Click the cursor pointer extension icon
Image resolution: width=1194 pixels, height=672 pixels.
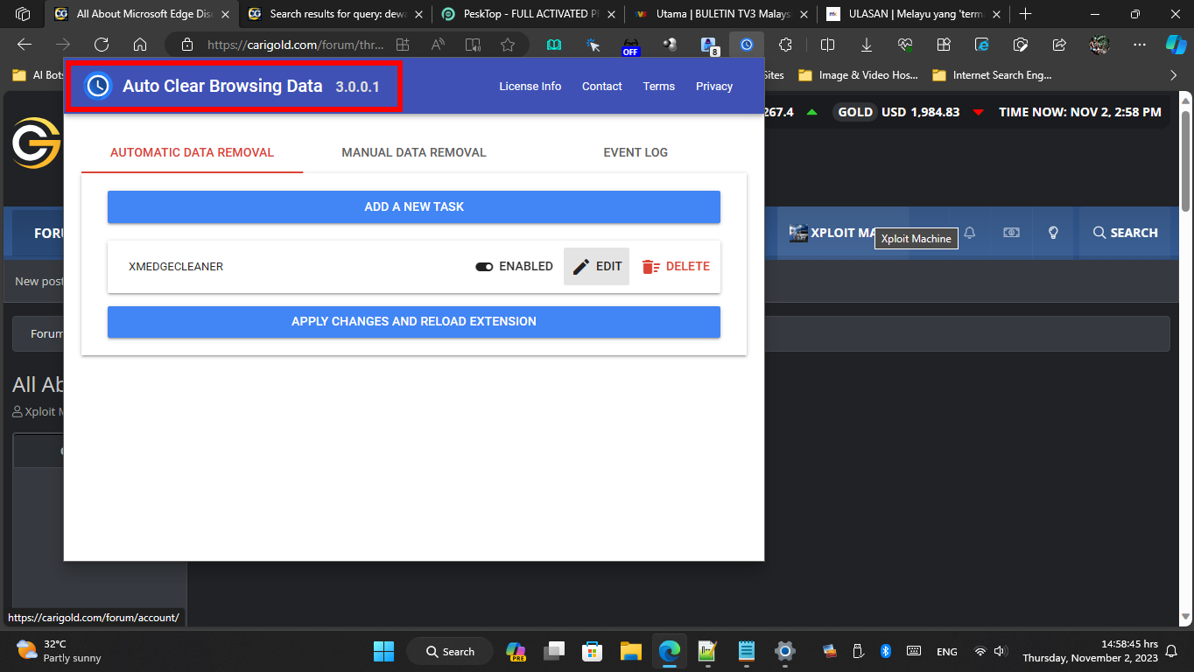coord(593,45)
